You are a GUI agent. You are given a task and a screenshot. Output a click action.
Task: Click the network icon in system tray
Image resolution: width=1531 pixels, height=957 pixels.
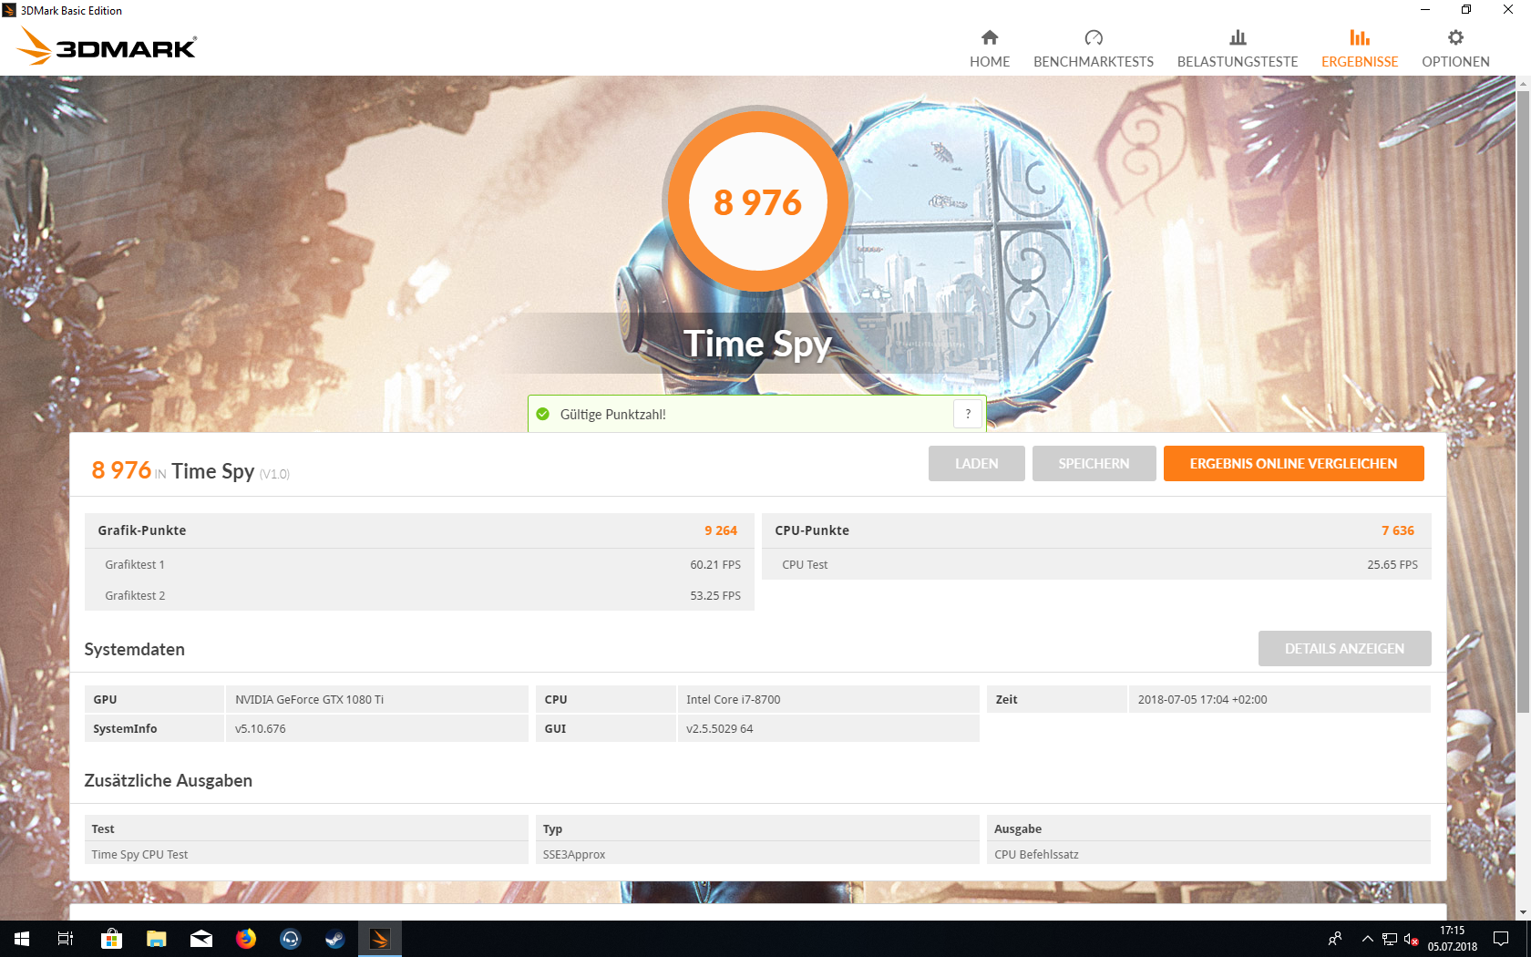[x=1390, y=939]
